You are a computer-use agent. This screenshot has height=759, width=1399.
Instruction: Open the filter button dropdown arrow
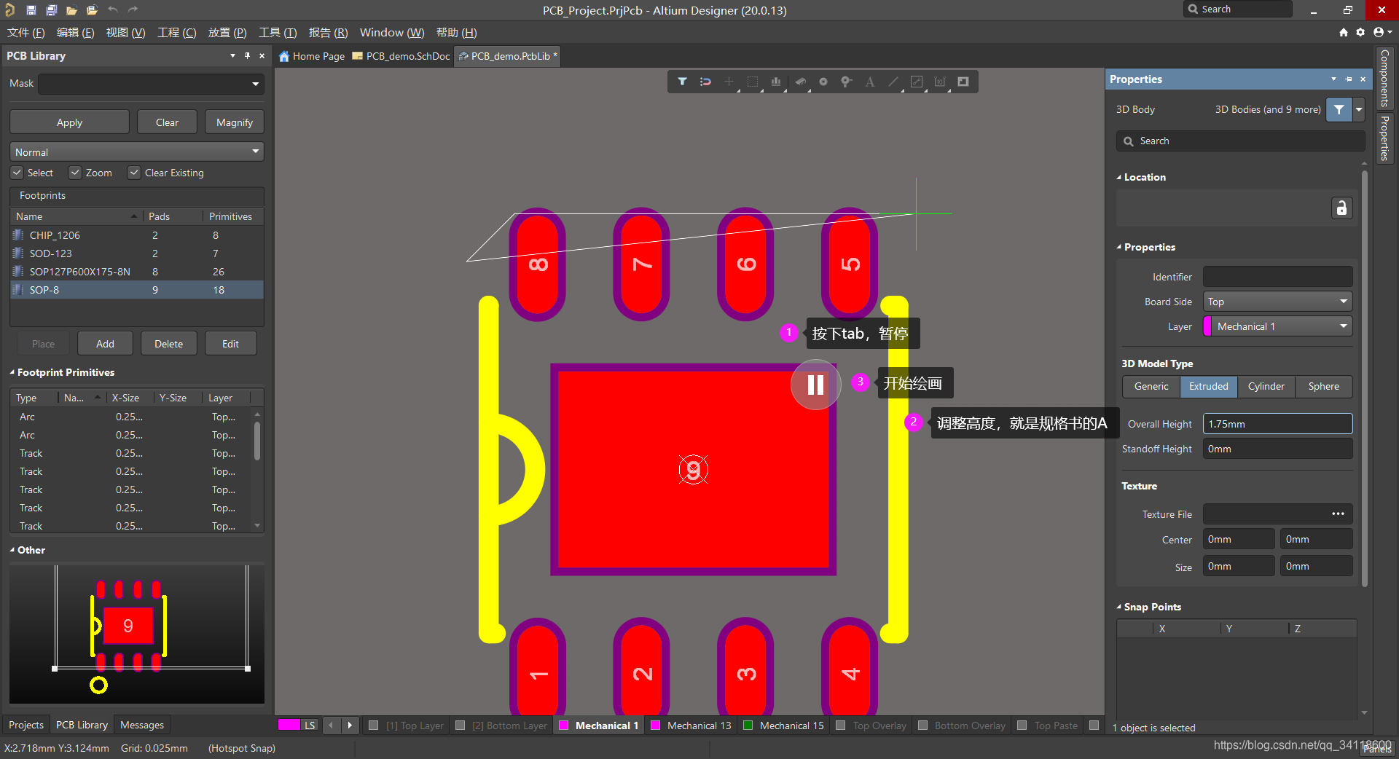(x=1359, y=109)
